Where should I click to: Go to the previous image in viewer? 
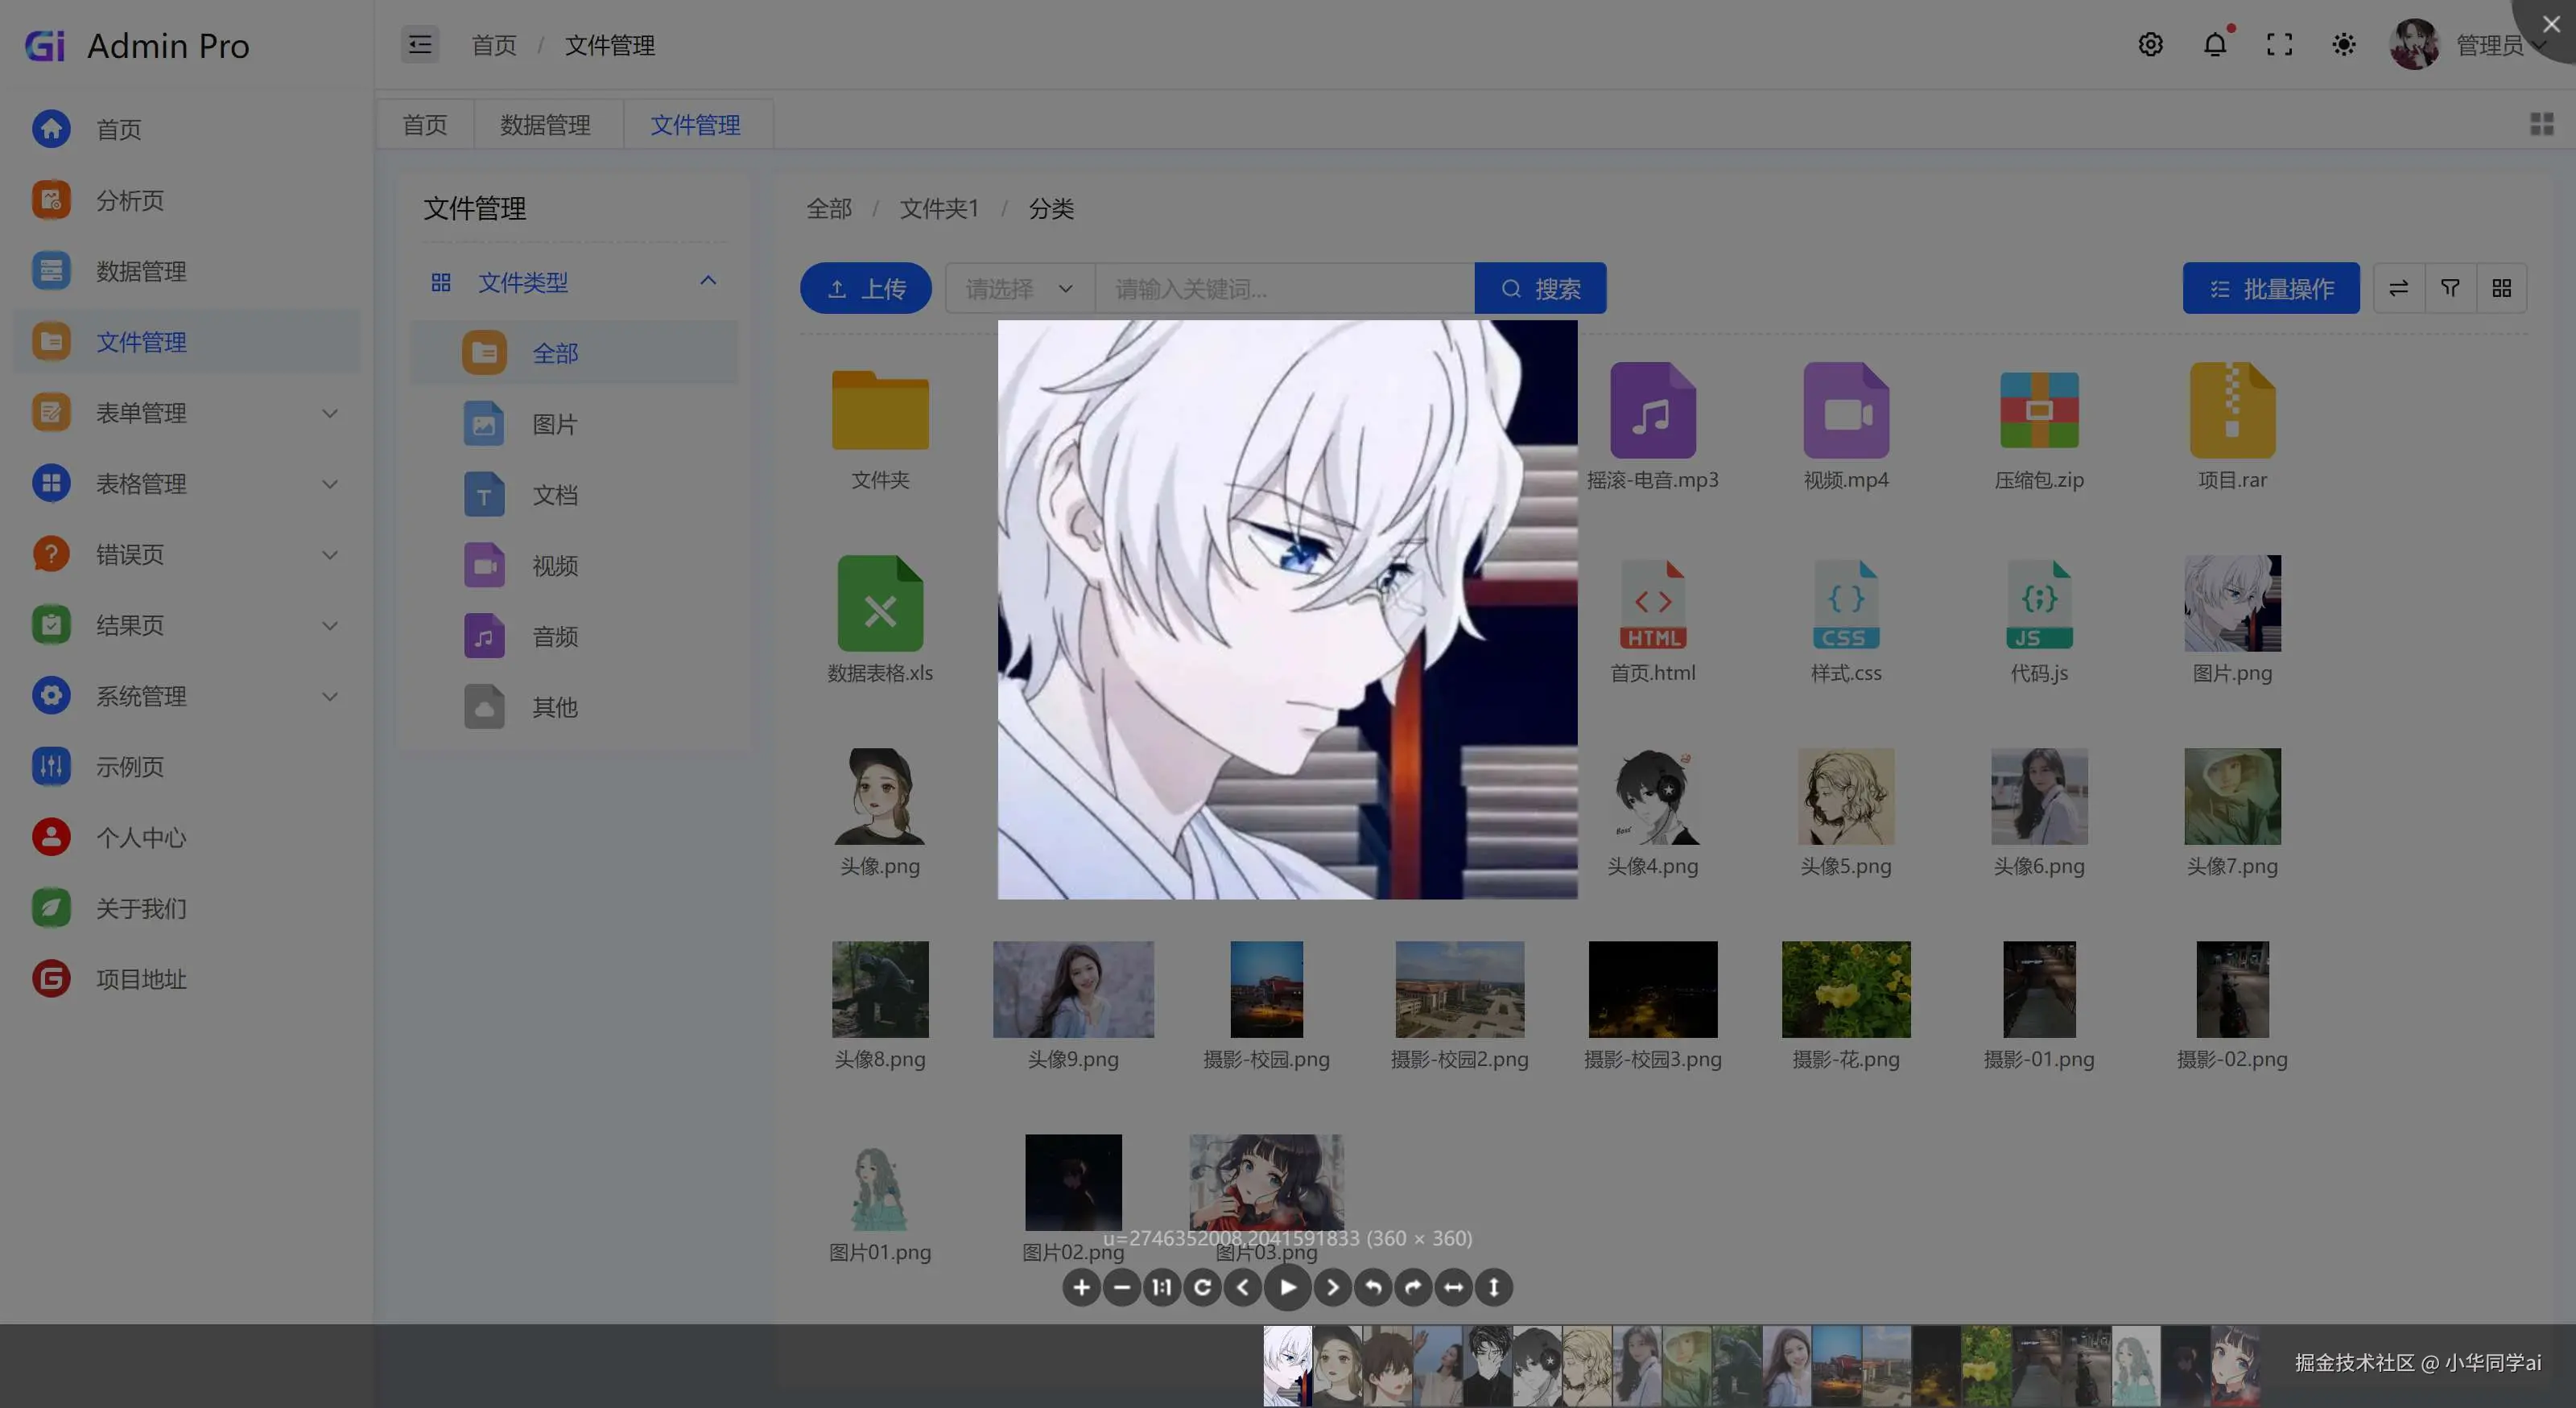click(x=1243, y=1287)
